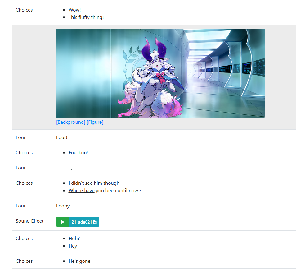Click the dialogue line 'Foopy.'

[63, 206]
